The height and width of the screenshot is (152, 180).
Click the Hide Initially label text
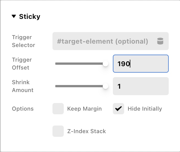145,109
